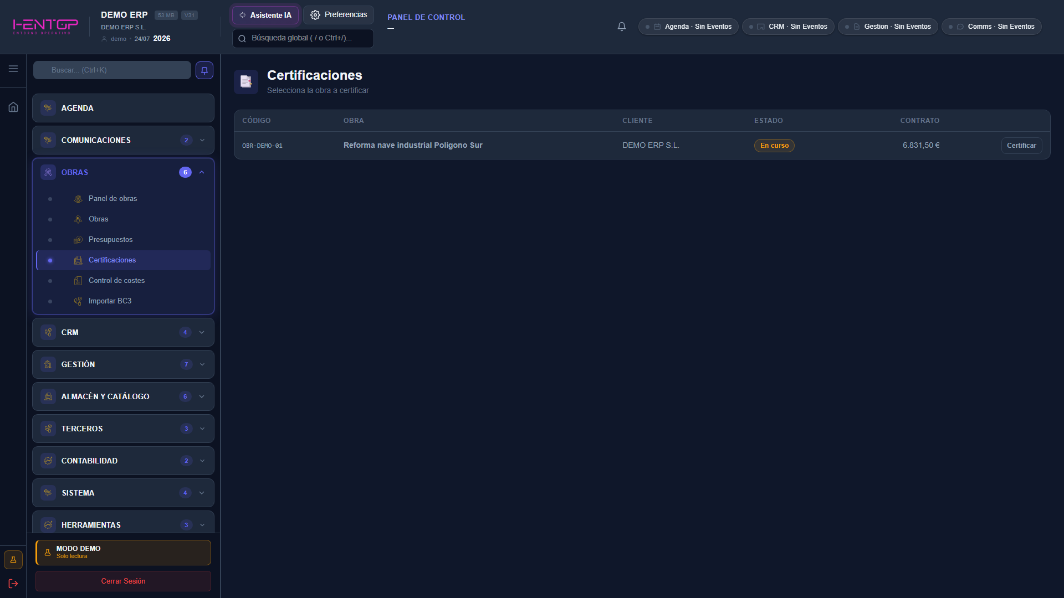
Task: Click CRM · Sin Eventos status pill
Action: (x=788, y=27)
